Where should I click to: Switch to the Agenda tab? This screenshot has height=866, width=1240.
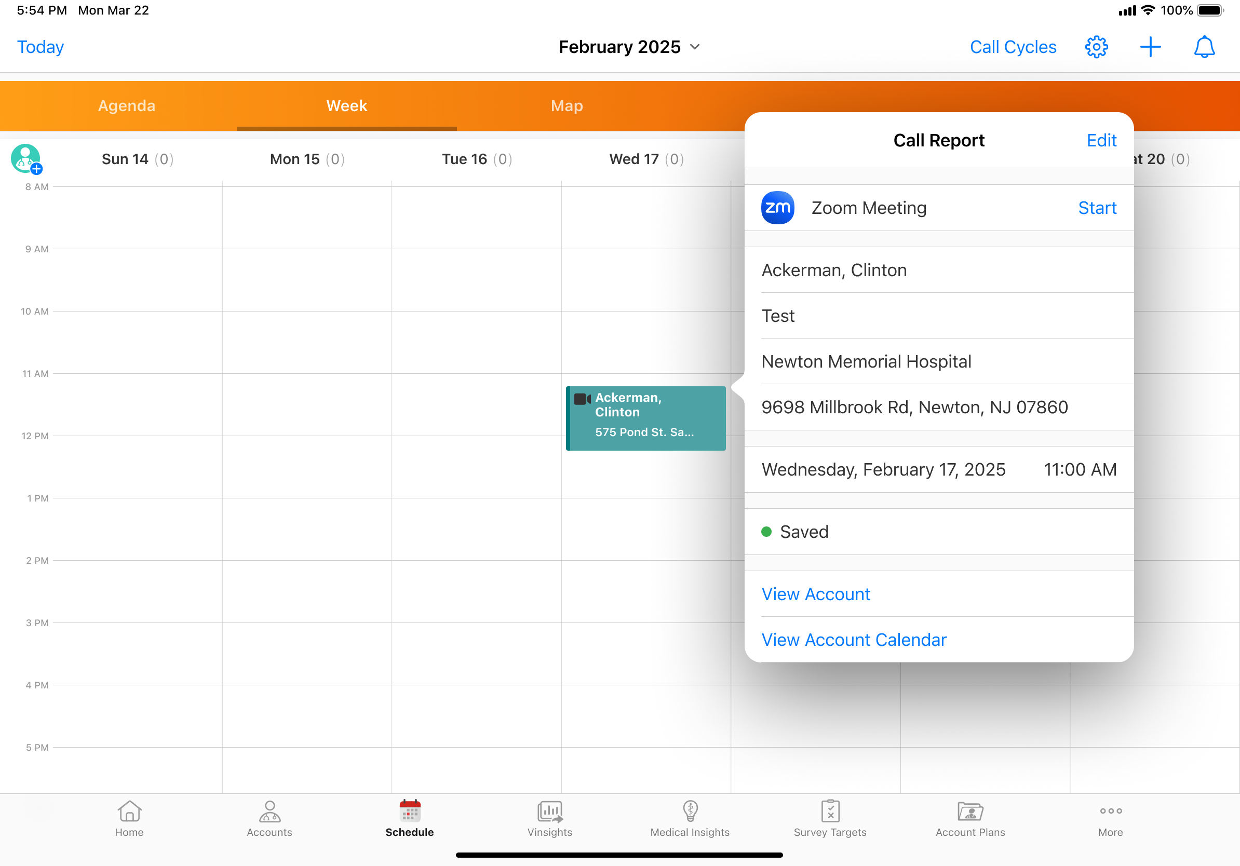[x=126, y=106]
